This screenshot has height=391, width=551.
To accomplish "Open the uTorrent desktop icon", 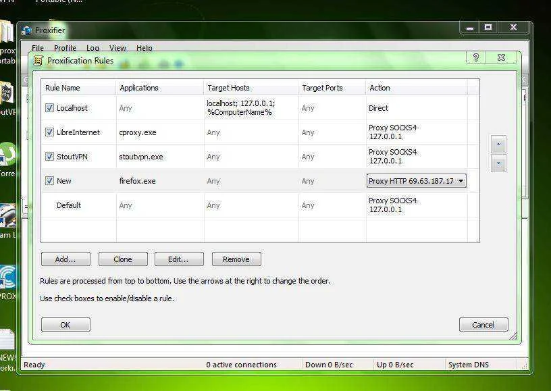I will click(7, 155).
